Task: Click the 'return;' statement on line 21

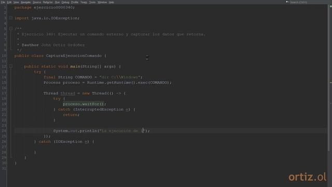Action: [71, 115]
